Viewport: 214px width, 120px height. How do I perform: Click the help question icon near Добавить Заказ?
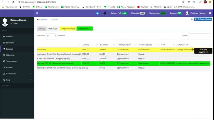[x=192, y=19]
